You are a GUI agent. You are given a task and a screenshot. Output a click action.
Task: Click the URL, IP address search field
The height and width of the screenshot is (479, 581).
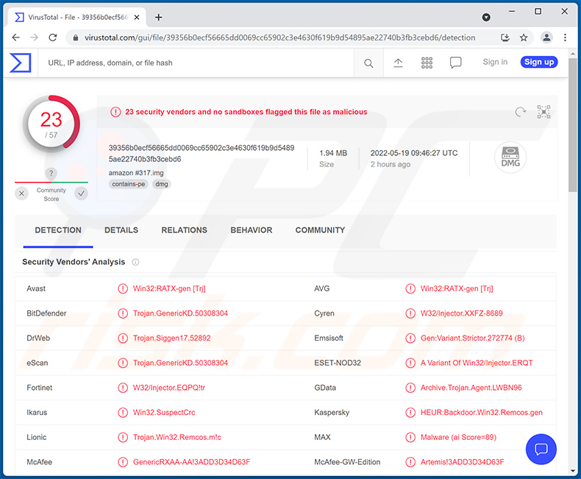[196, 63]
